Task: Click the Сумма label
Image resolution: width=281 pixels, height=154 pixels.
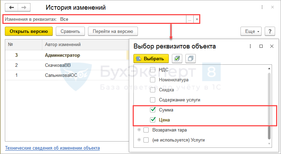Action: 166,110
